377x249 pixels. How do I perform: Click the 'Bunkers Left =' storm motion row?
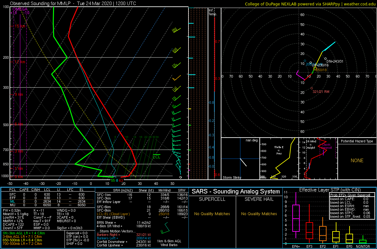123,238
